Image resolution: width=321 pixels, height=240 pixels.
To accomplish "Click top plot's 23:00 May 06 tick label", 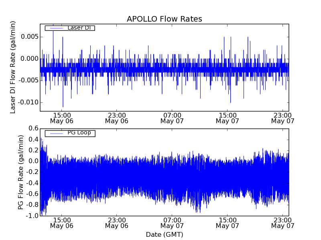I will (117, 118).
